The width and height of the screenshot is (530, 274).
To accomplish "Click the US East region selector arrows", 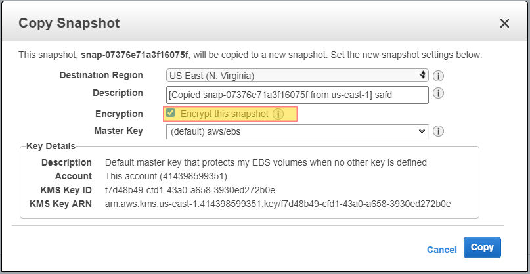I will click(422, 75).
